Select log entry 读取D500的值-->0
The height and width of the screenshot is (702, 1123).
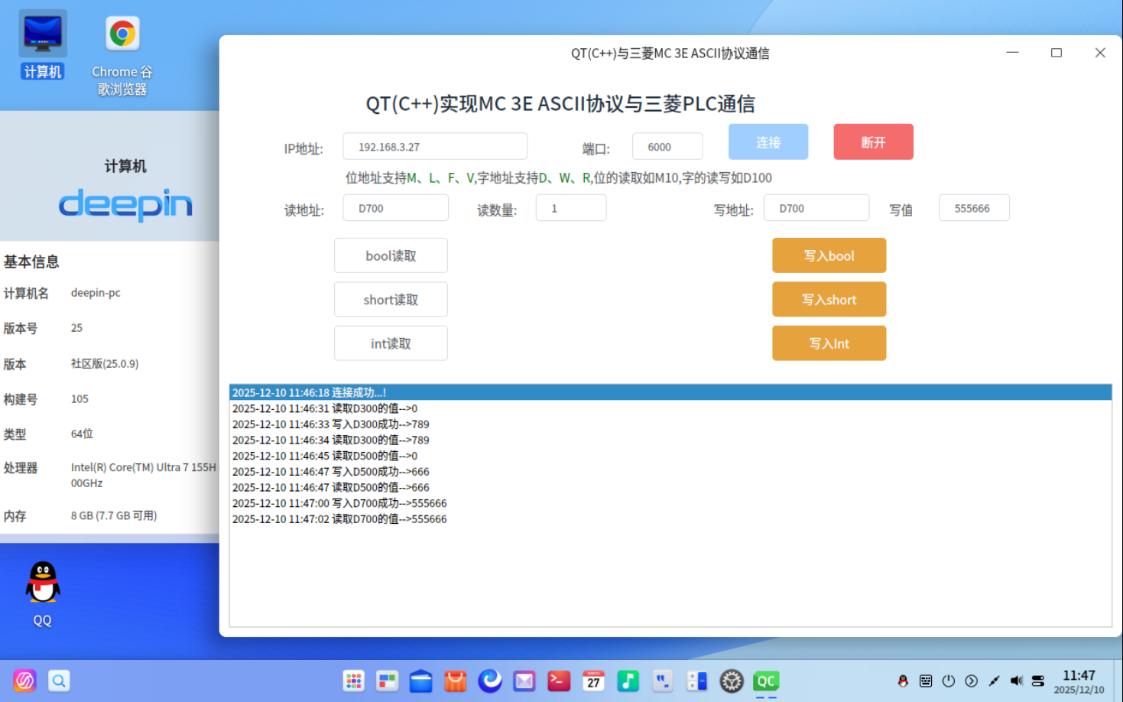670,456
